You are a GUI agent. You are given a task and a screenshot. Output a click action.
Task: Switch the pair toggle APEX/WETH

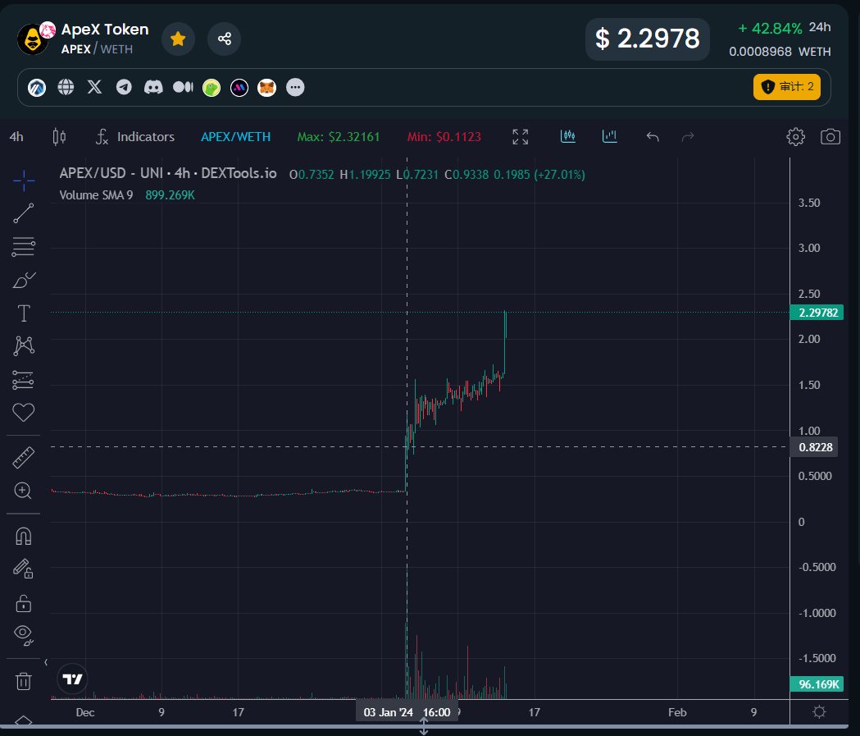click(236, 137)
